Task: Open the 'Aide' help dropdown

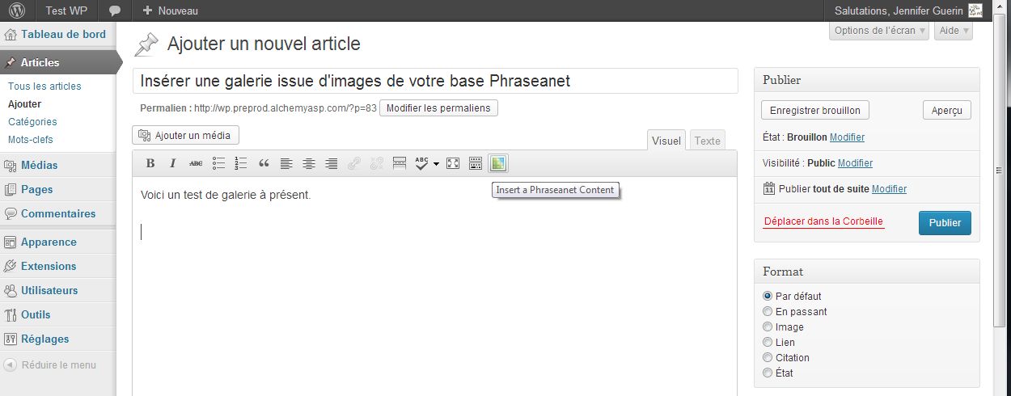Action: 953,31
